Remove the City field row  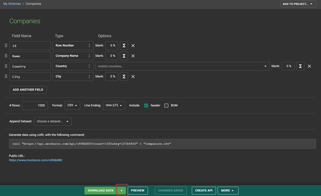[x=133, y=77]
